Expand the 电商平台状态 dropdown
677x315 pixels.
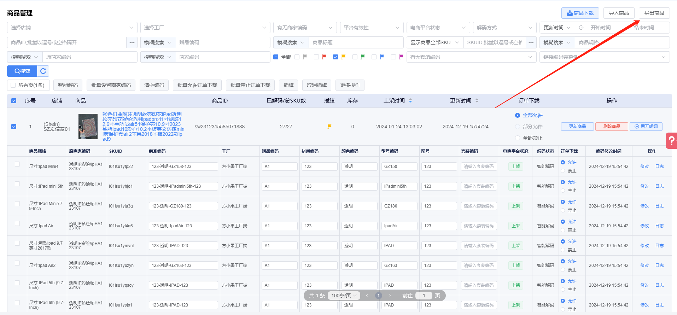coord(438,28)
